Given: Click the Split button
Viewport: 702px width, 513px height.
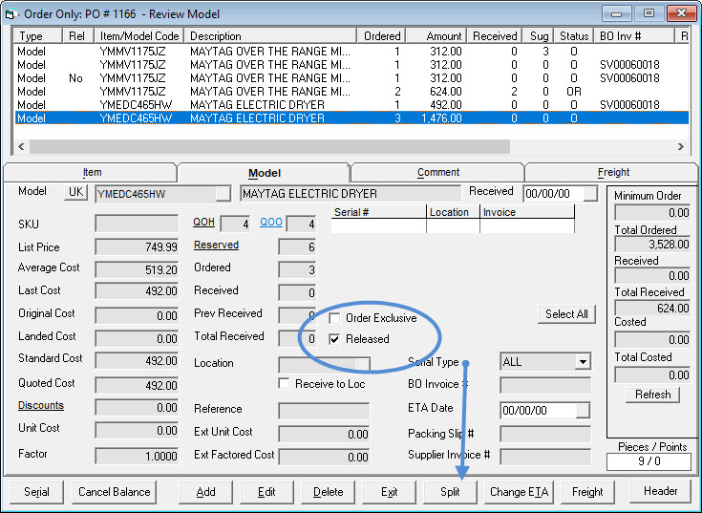Looking at the screenshot, I should coord(450,492).
